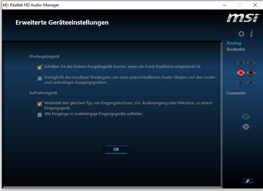Uncheck mute rear output when front headphone plugged
Image resolution: width=263 pixels, height=191 pixels.
[40, 67]
